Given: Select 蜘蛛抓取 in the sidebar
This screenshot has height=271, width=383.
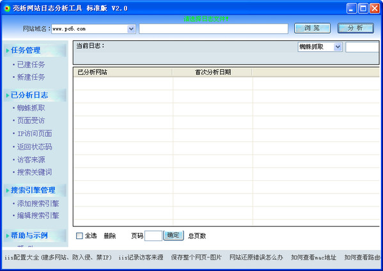Looking at the screenshot, I should click(x=31, y=108).
